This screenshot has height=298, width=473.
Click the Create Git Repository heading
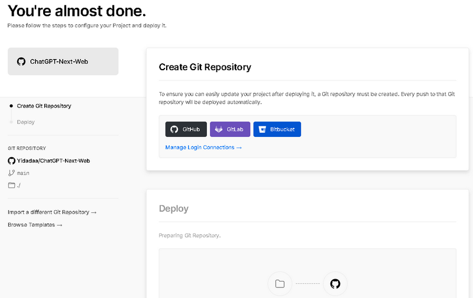[205, 67]
